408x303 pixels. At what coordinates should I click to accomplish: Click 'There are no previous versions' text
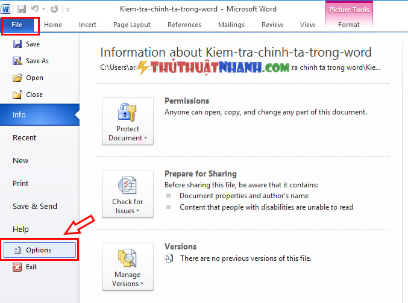point(246,258)
